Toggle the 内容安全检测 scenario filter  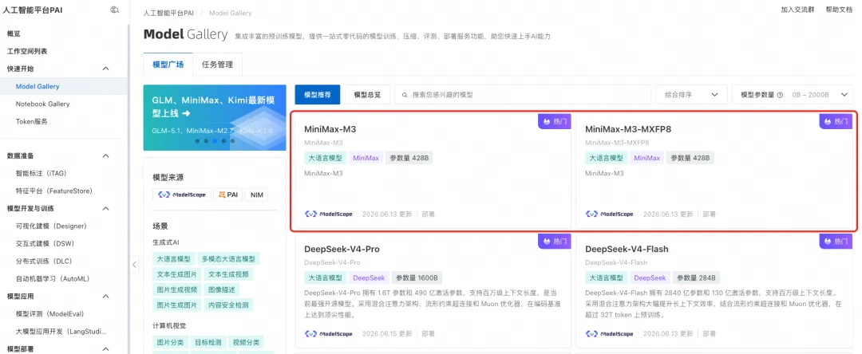pos(229,305)
